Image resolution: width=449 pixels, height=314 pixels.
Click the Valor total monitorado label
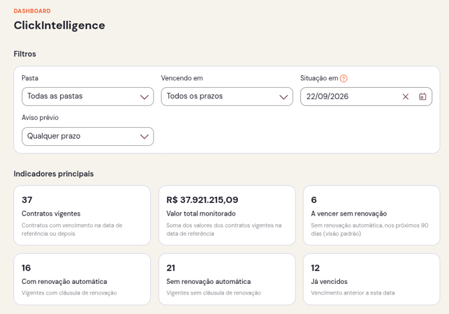pyautogui.click(x=201, y=214)
